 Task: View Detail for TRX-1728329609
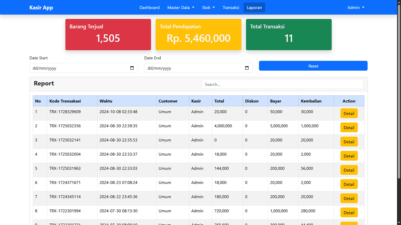(x=349, y=113)
